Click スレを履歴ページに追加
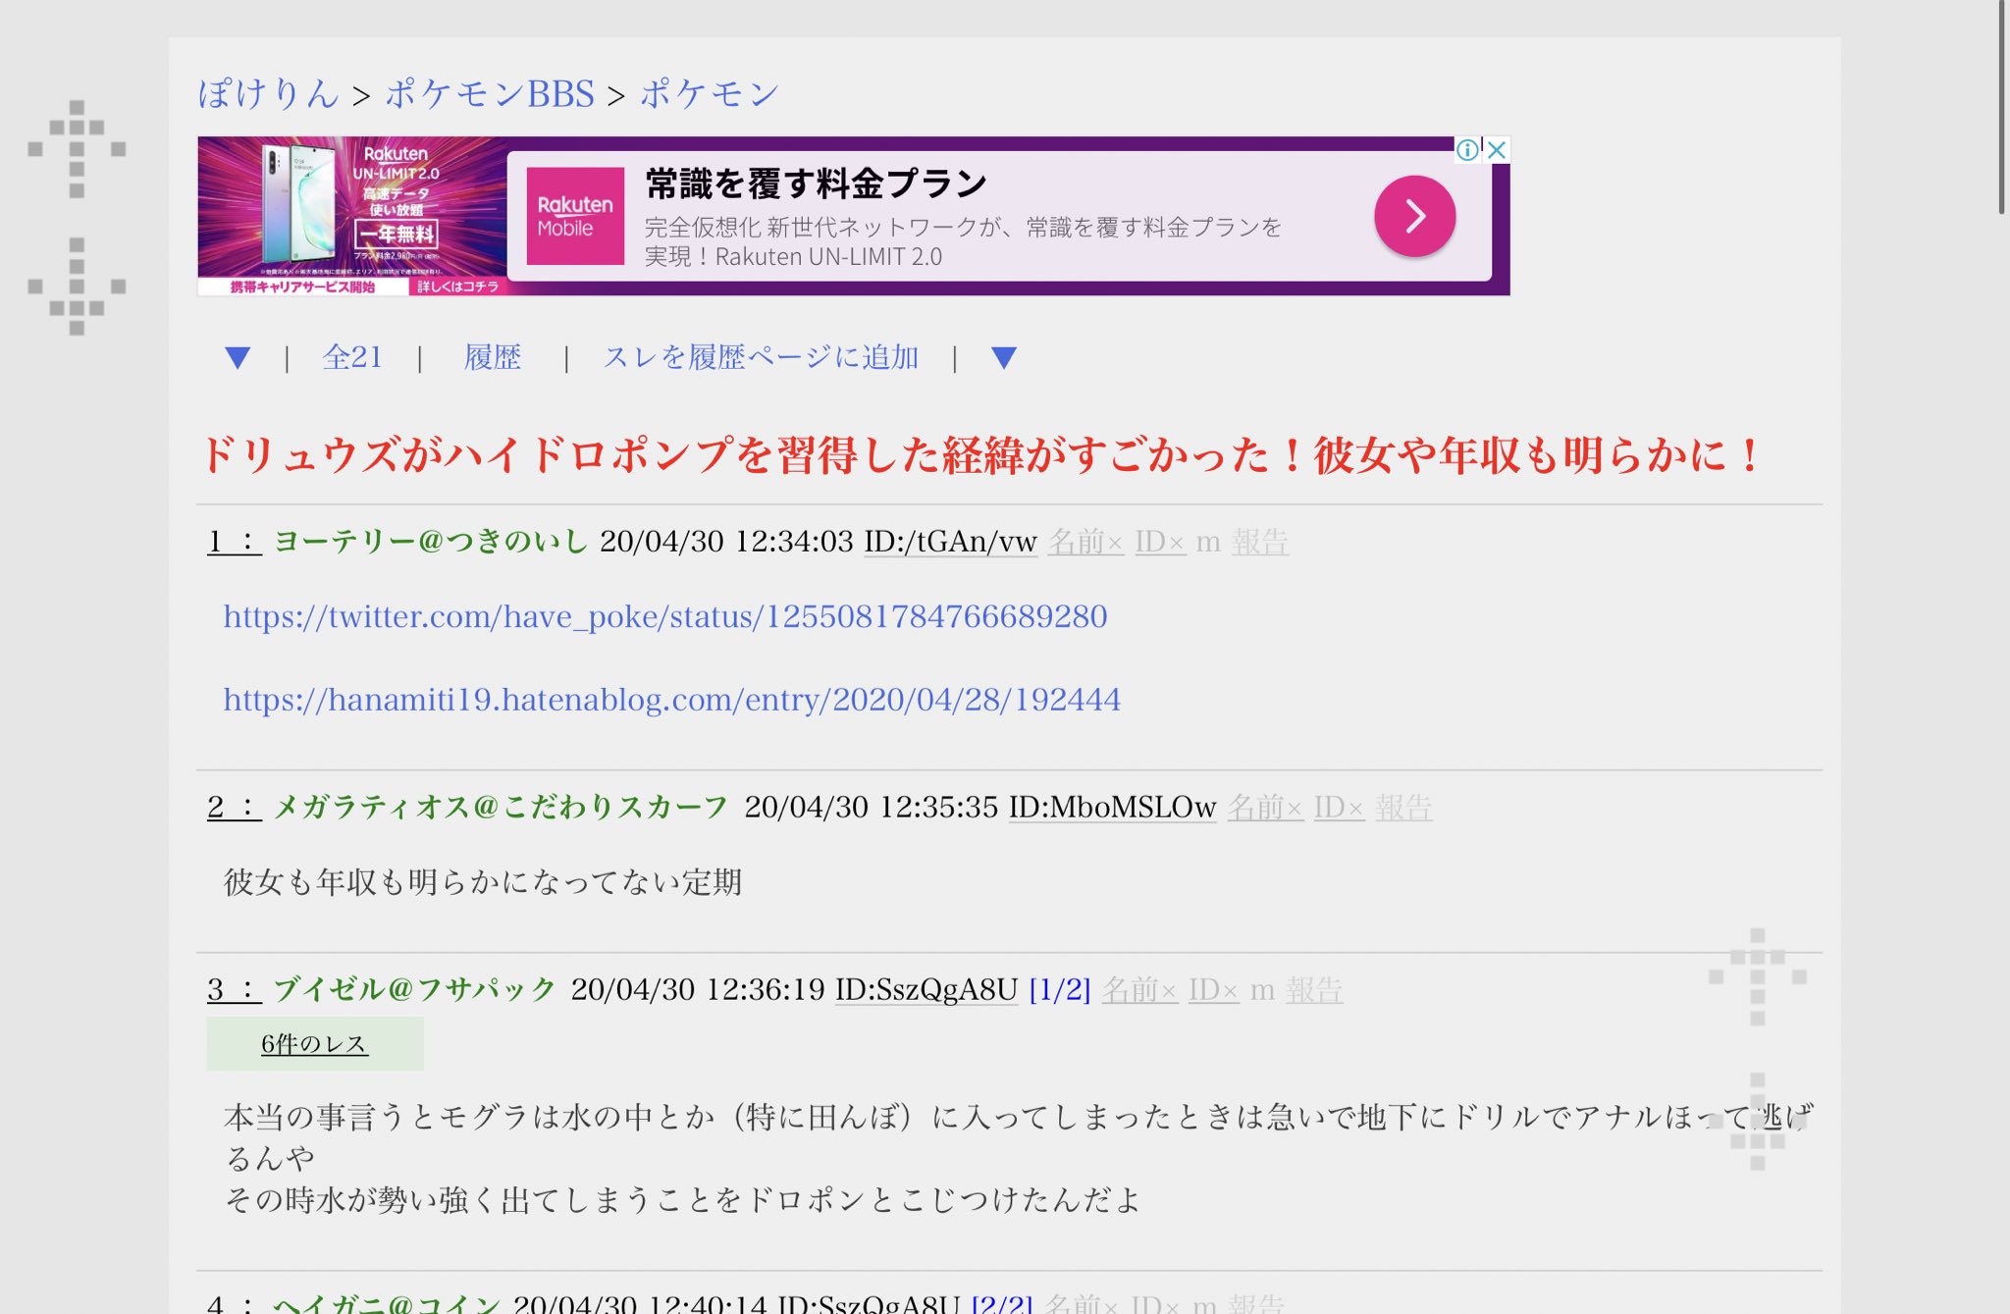Image resolution: width=2010 pixels, height=1314 pixels. (x=761, y=357)
